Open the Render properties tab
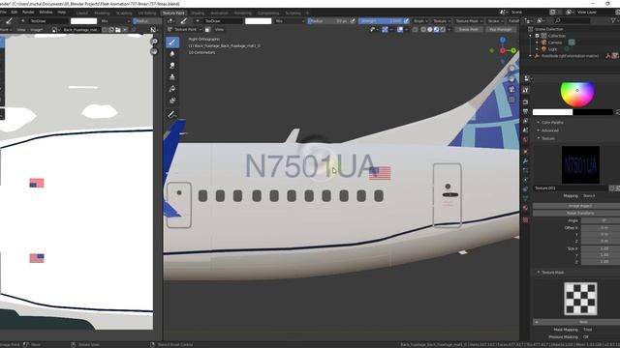Image resolution: width=620 pixels, height=348 pixels. pyautogui.click(x=525, y=101)
